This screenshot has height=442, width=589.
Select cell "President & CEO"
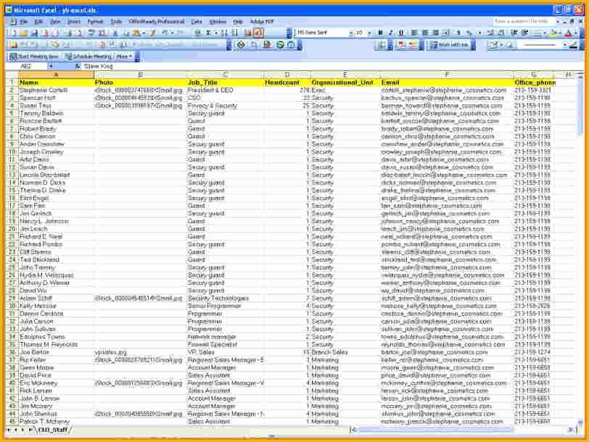[x=225, y=91]
